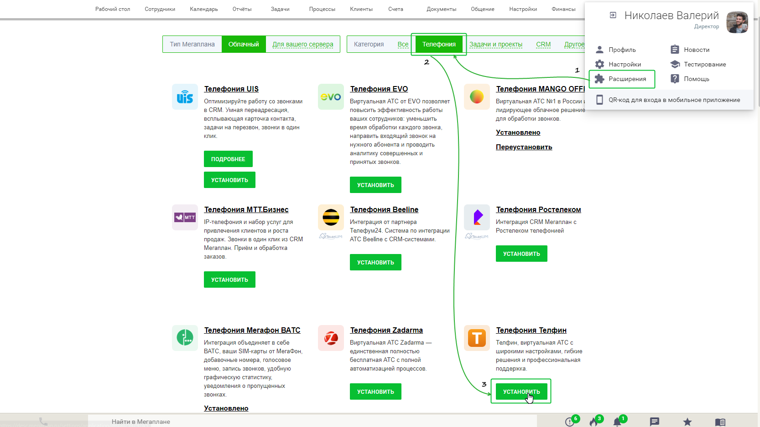This screenshot has height=427, width=760.
Task: Open Сотрудники in top menu
Action: [160, 9]
